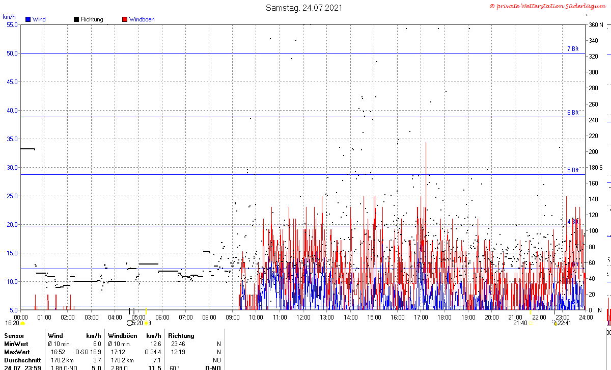
Task: Click the 7 Bft threshold label
Action: 573,49
